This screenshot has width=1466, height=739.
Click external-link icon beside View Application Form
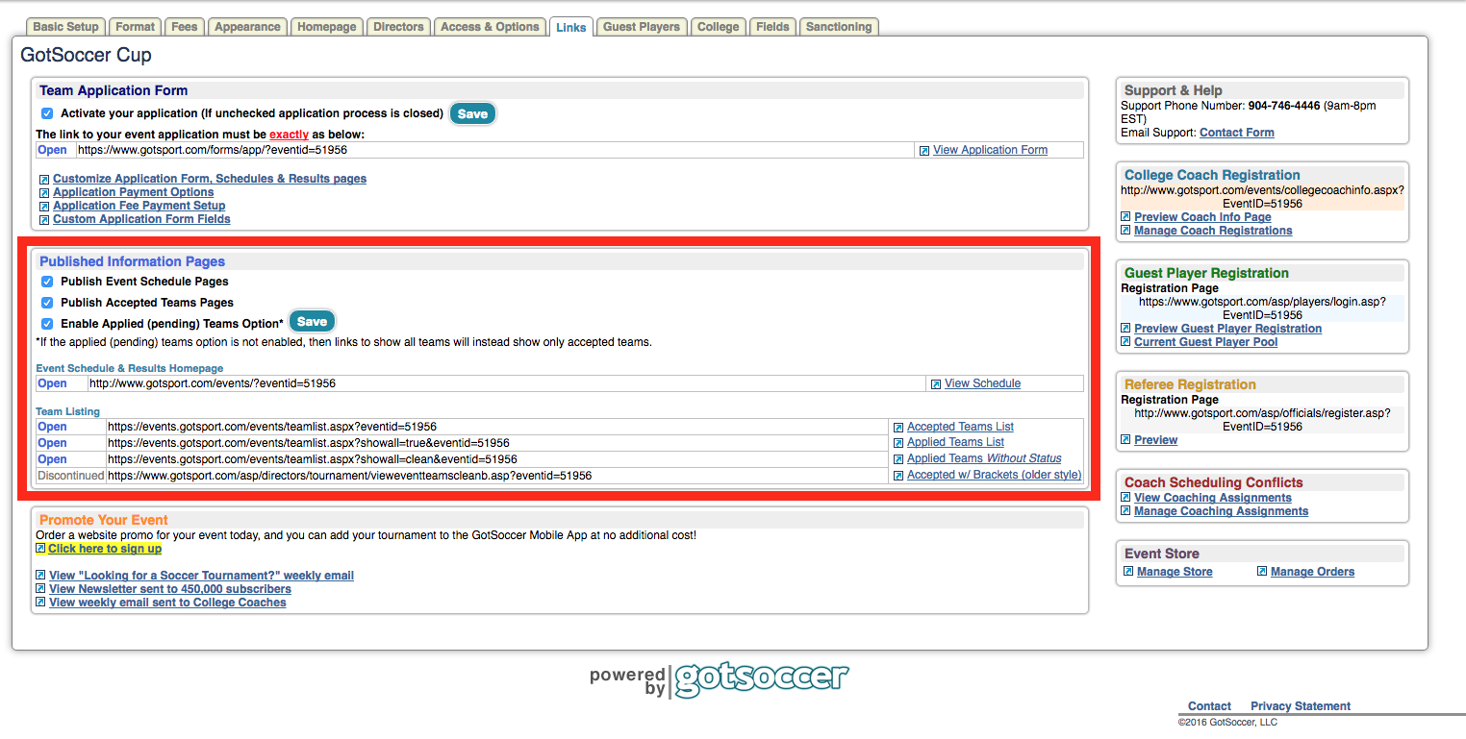924,151
